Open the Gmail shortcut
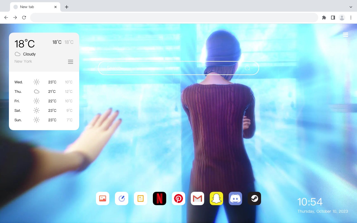This screenshot has height=223, width=357. tap(197, 198)
